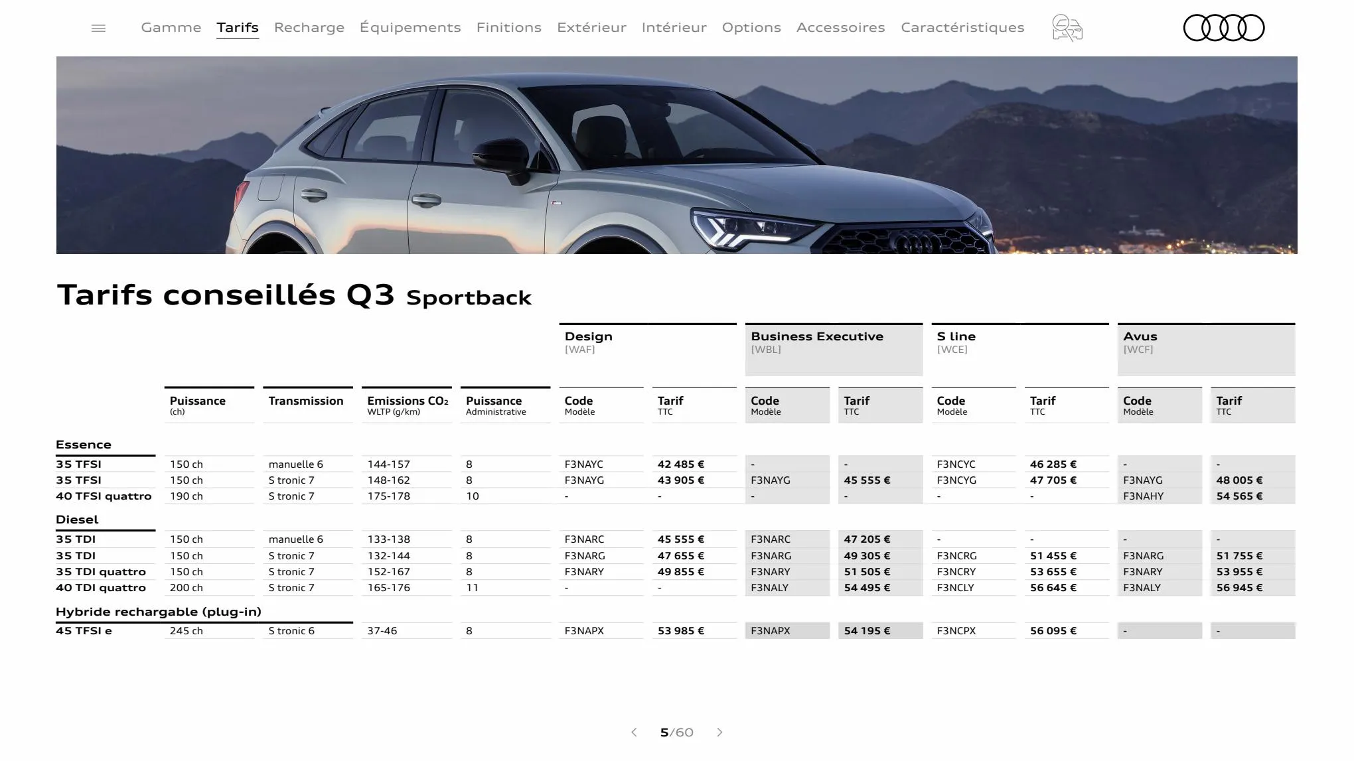The width and height of the screenshot is (1354, 761).
Task: Click the Audi four rings logo
Action: pyautogui.click(x=1224, y=28)
